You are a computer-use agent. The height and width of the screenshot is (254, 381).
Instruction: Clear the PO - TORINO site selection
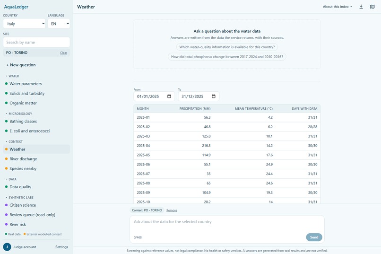point(63,53)
